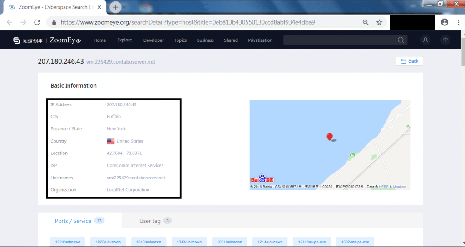Screen dimensions: 465x247
Task: Click the Hostnames row value
Action: (x=136, y=178)
